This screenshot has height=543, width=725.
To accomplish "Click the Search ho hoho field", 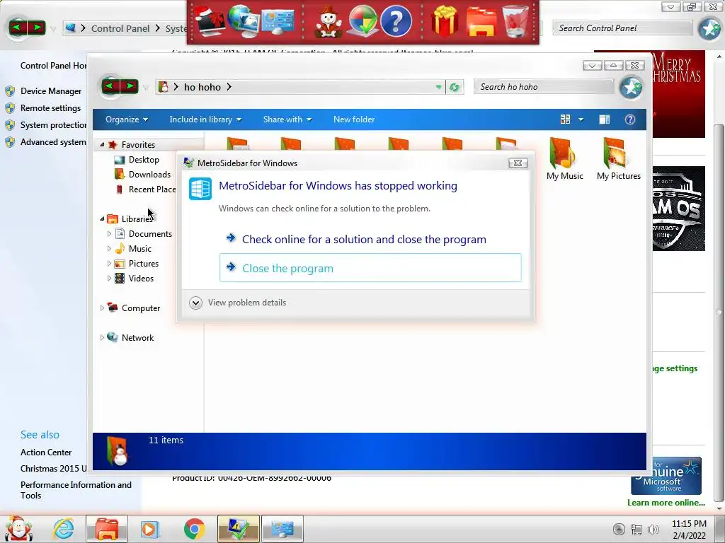I will pyautogui.click(x=544, y=87).
